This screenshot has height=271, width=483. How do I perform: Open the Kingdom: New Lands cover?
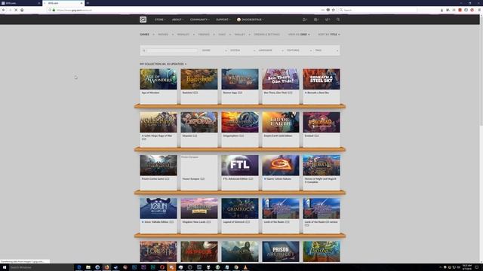click(x=199, y=209)
